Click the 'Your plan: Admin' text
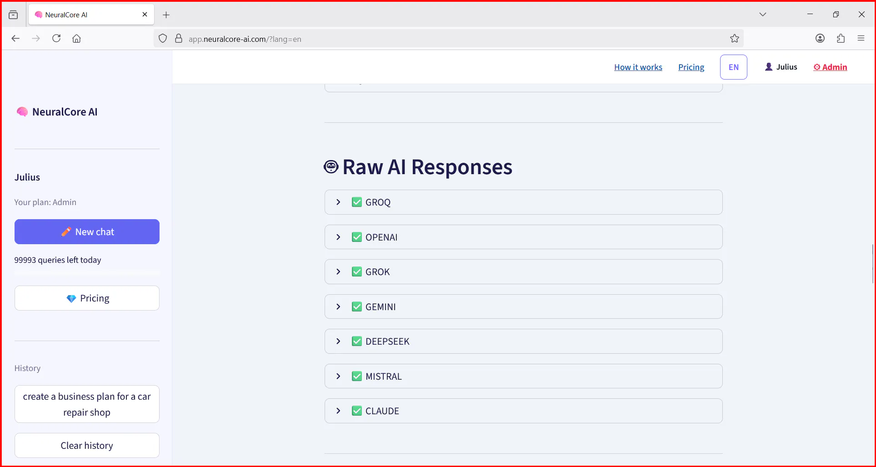Screen dimensions: 876x467 tap(45, 202)
